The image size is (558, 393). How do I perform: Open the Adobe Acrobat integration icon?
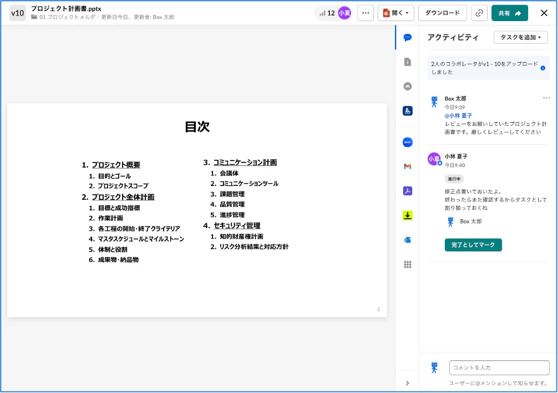pyautogui.click(x=408, y=191)
